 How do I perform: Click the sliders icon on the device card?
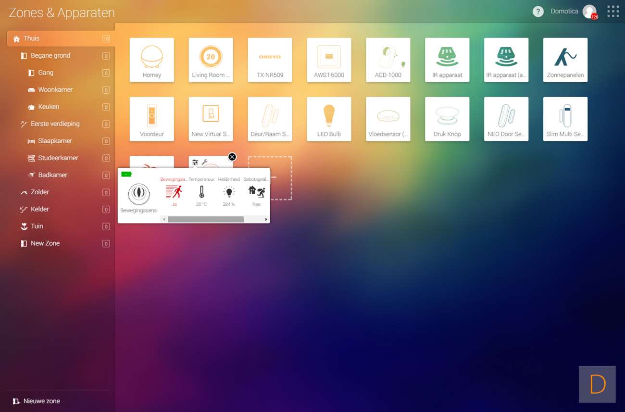tap(195, 162)
